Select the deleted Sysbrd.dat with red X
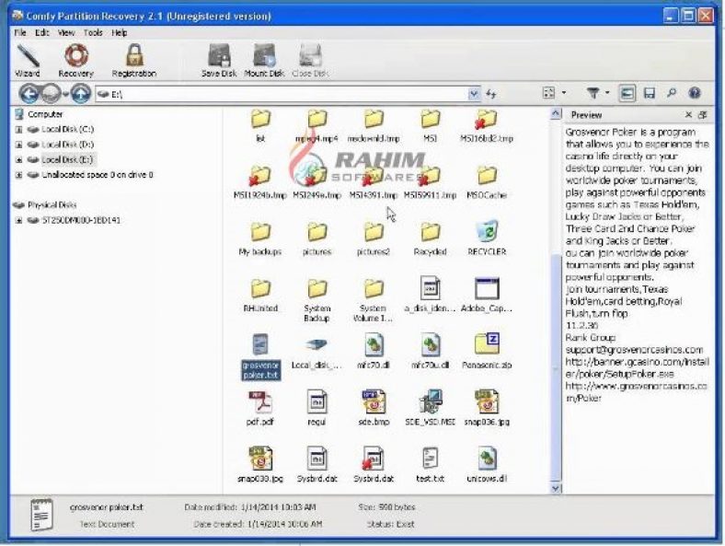This screenshot has height=546, width=725. tap(374, 465)
